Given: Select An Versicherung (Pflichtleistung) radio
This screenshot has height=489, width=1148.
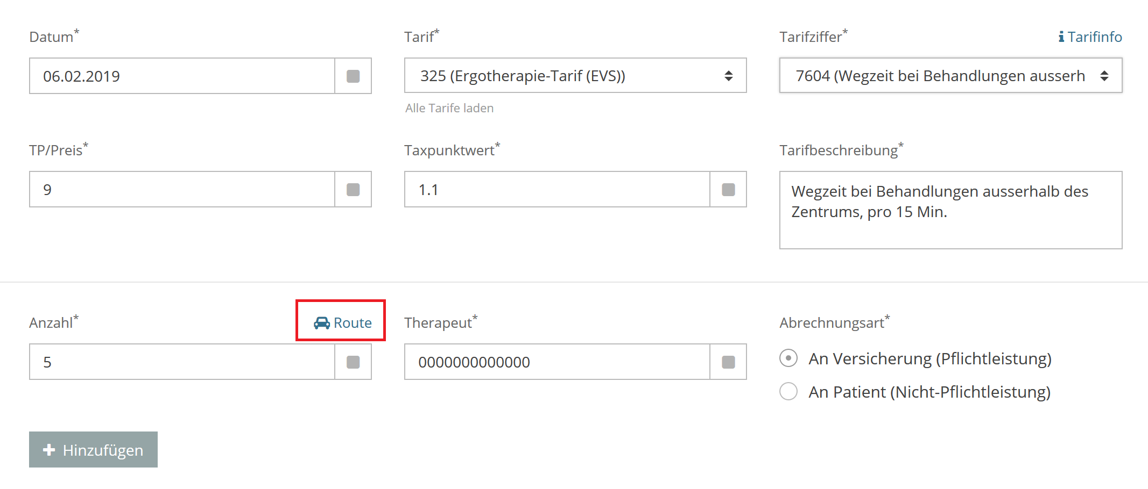Looking at the screenshot, I should coord(788,358).
